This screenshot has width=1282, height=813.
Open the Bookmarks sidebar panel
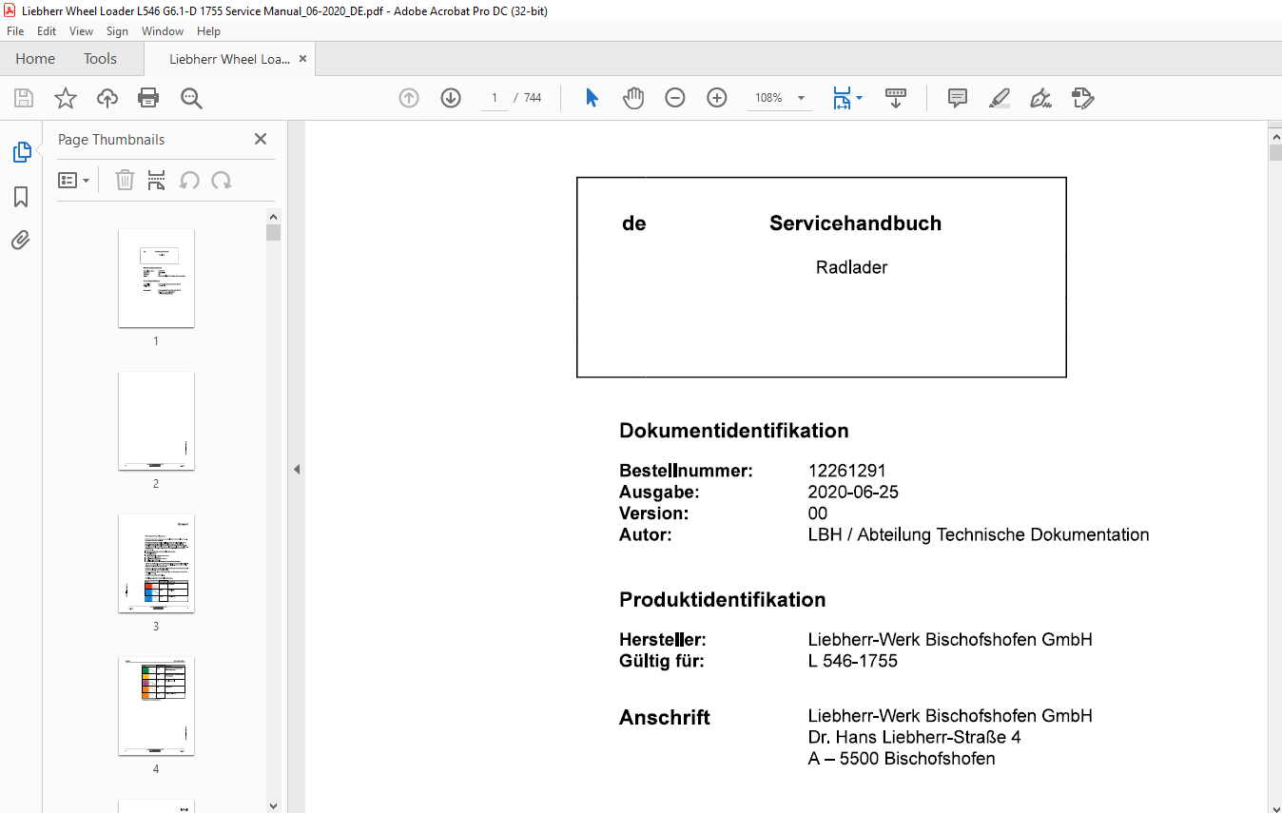click(x=21, y=197)
